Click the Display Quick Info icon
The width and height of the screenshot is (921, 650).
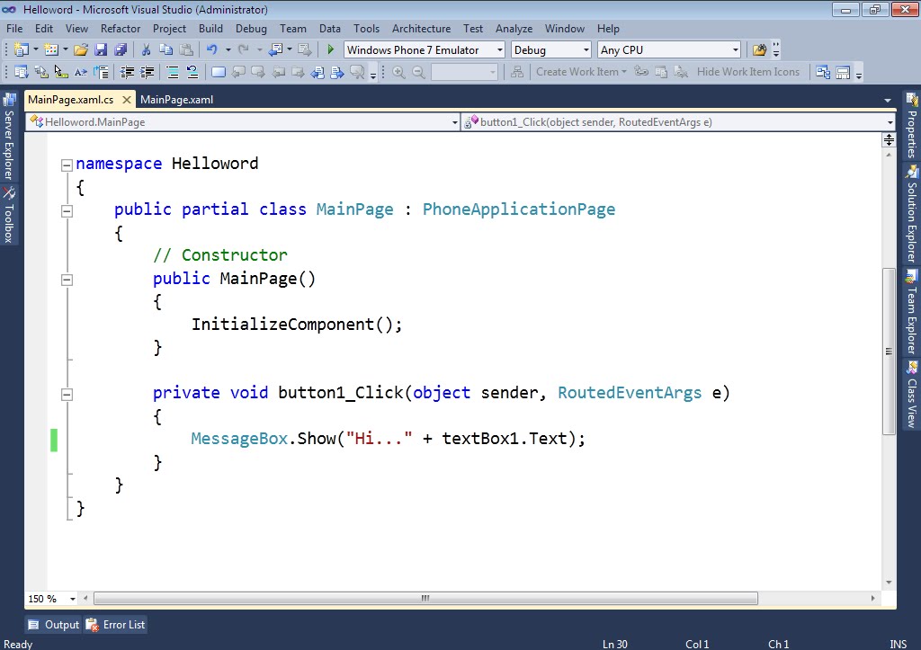61,72
